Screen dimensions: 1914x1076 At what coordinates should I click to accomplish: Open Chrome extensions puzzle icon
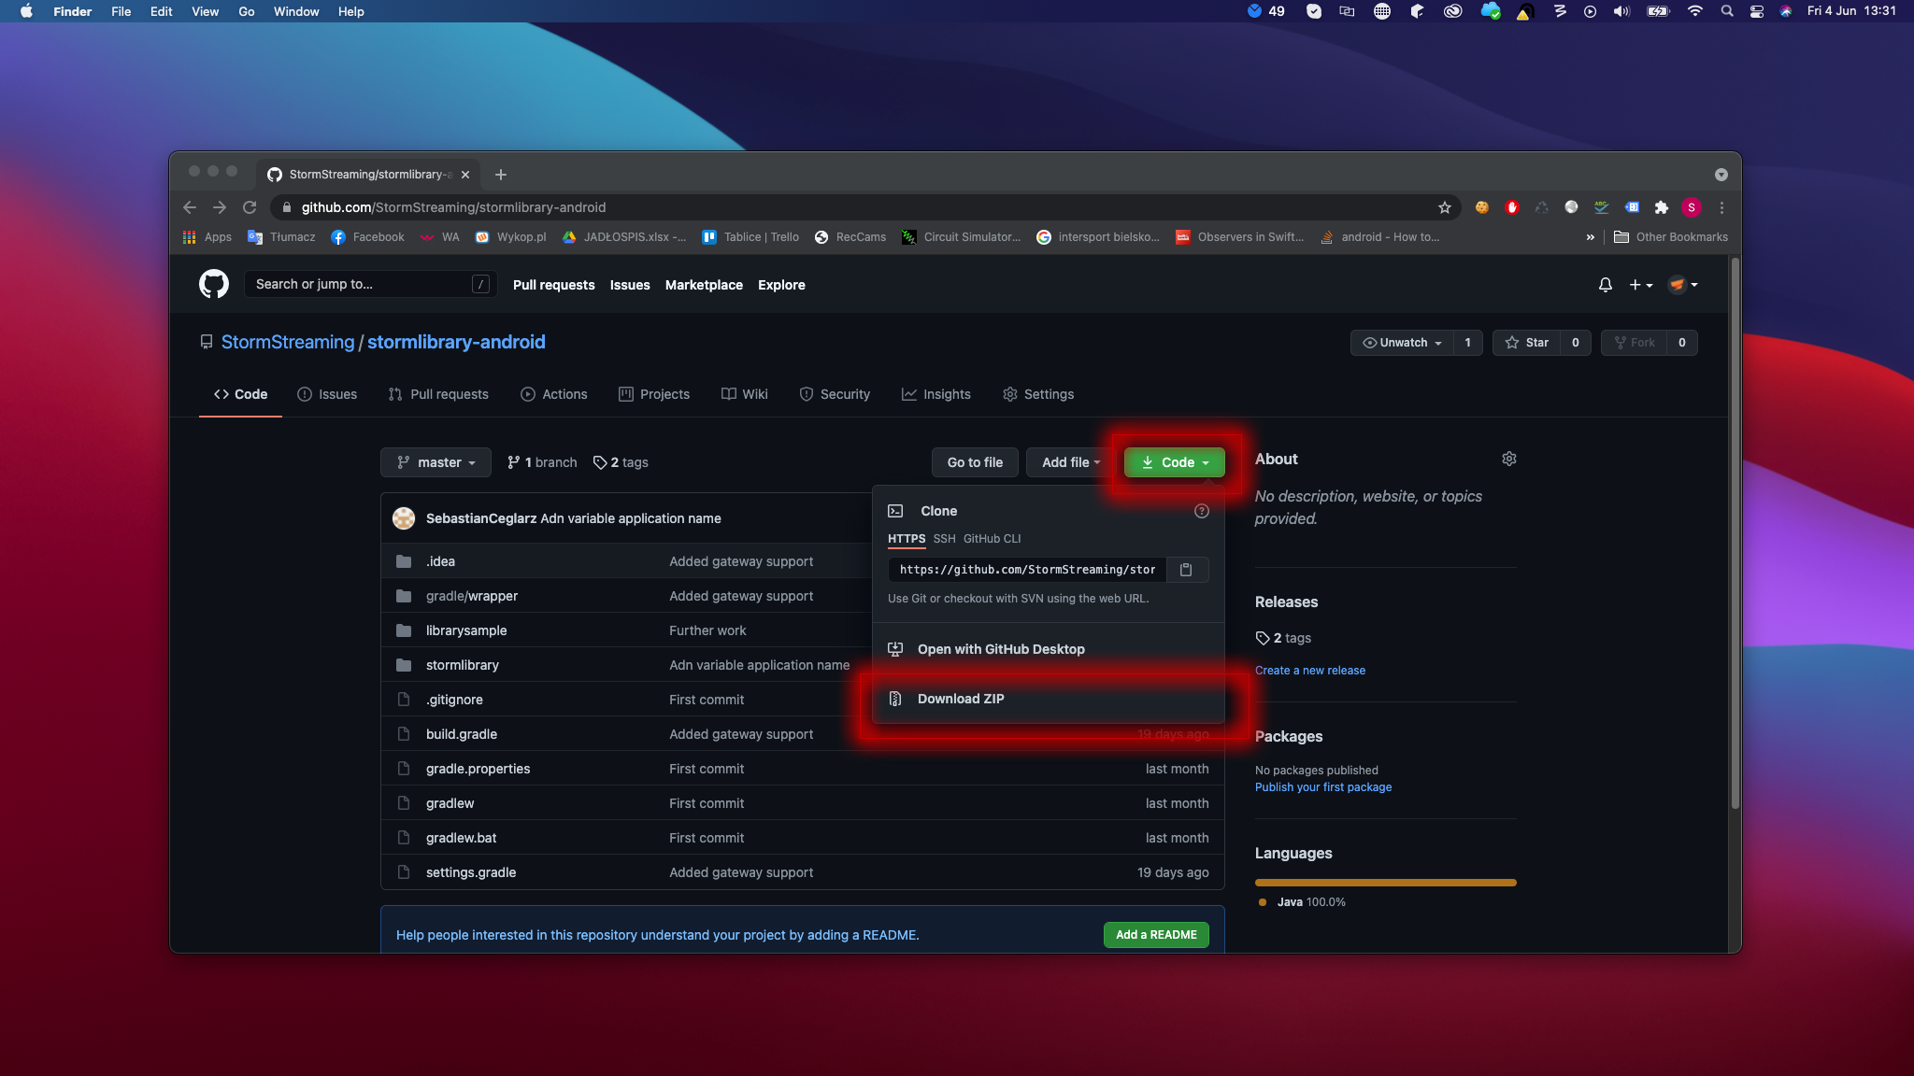pos(1661,207)
